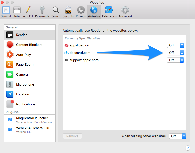Select the Location arrow icon

[10, 94]
